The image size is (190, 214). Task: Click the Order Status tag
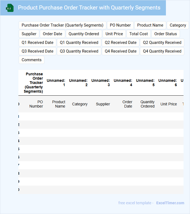click(165, 34)
